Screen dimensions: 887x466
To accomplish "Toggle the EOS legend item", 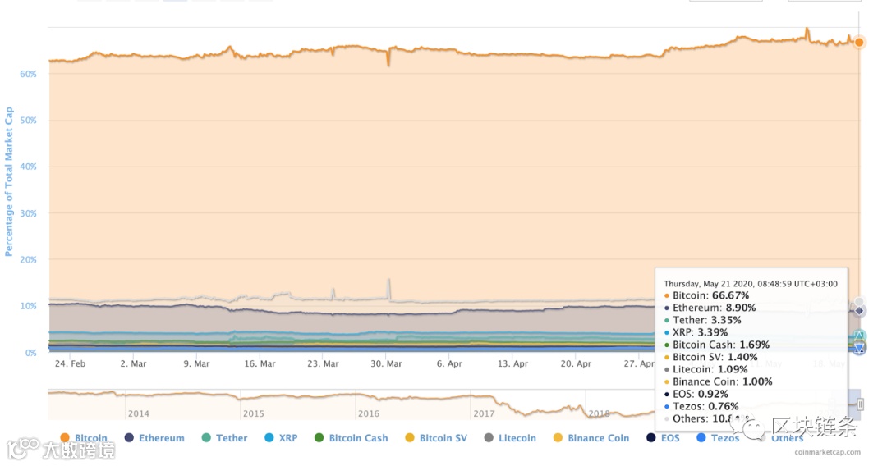I will point(663,438).
